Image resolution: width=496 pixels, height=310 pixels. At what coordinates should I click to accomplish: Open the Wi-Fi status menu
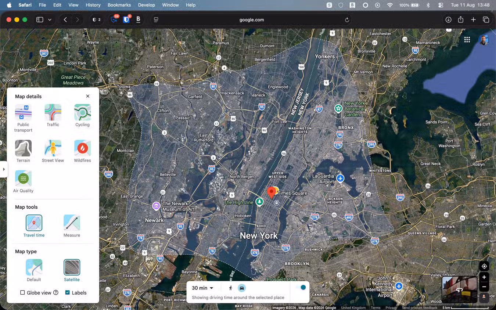click(390, 5)
